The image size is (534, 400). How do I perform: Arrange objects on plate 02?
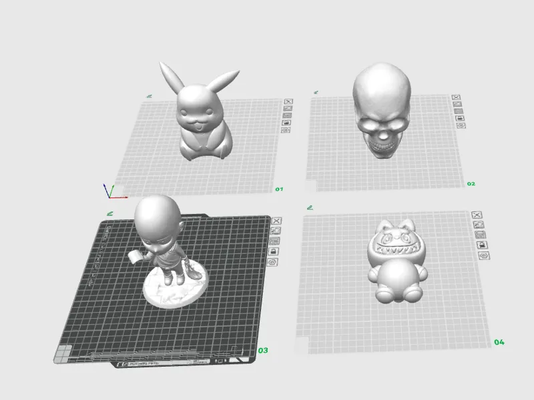[x=459, y=111]
